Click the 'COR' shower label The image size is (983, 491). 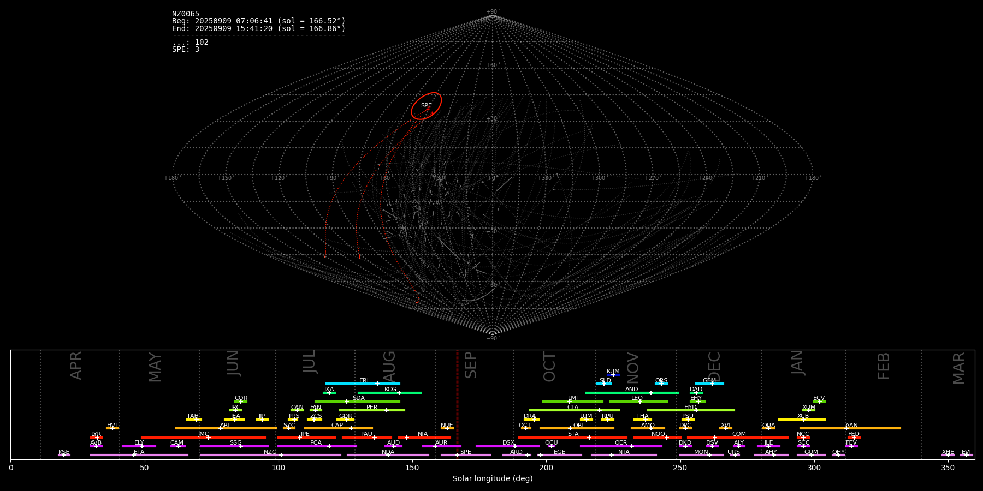click(241, 398)
